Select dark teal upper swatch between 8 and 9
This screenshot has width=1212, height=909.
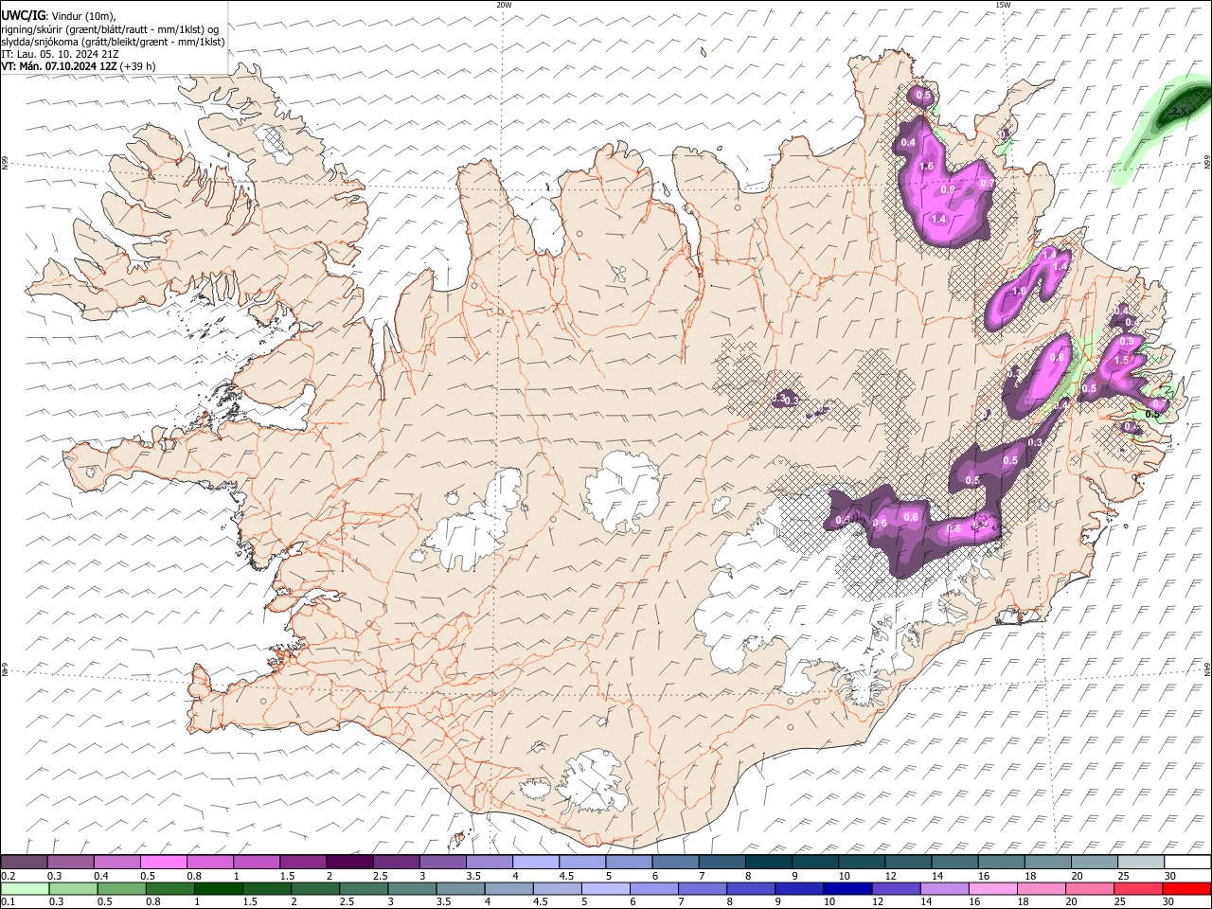(767, 862)
